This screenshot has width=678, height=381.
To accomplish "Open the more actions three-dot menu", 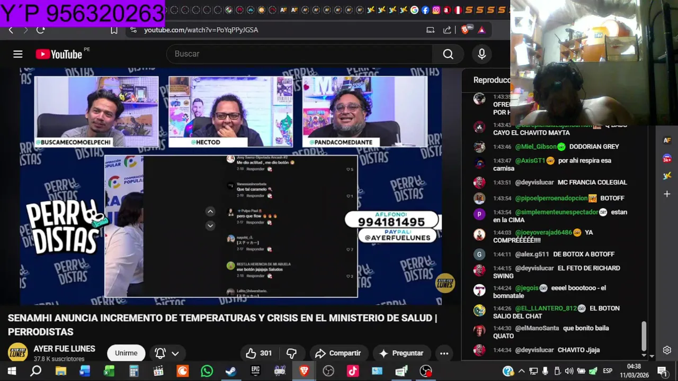I will click(444, 353).
